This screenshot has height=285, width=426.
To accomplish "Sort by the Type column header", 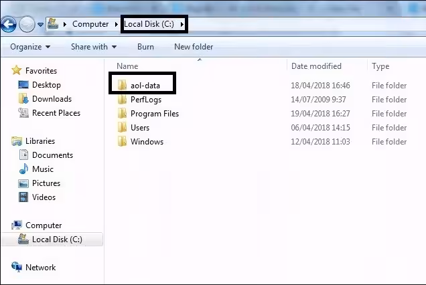I will tap(380, 66).
